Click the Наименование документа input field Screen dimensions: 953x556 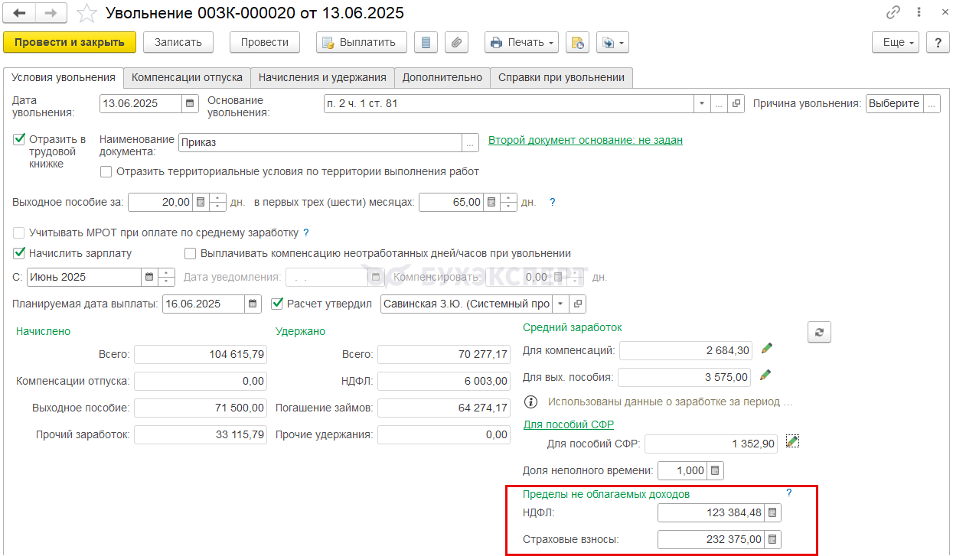320,142
